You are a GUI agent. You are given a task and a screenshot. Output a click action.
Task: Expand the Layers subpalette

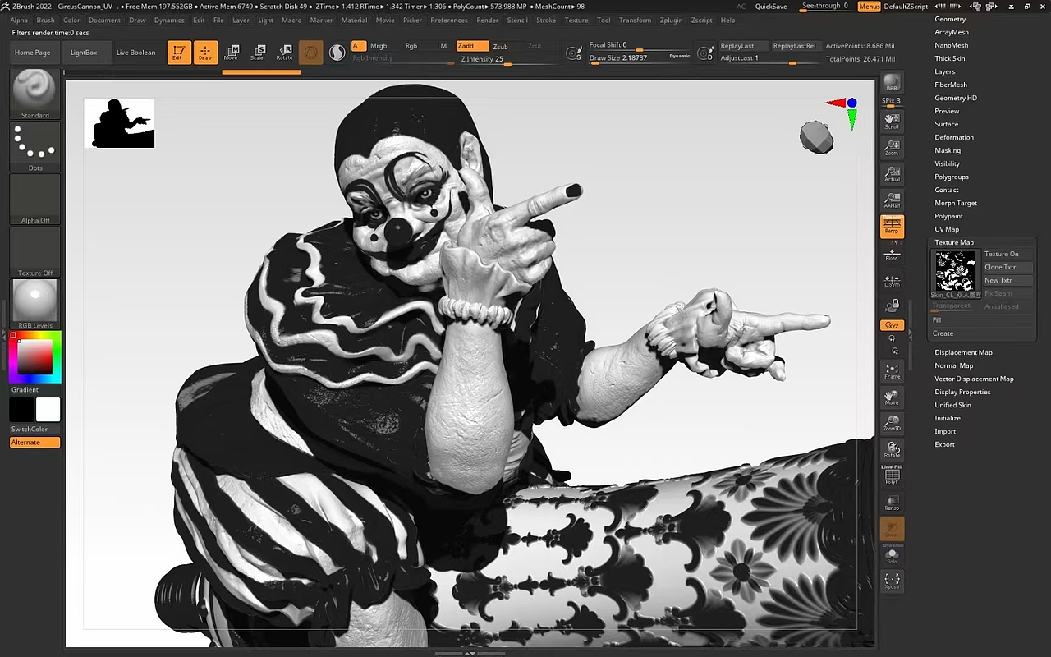pyautogui.click(x=944, y=71)
